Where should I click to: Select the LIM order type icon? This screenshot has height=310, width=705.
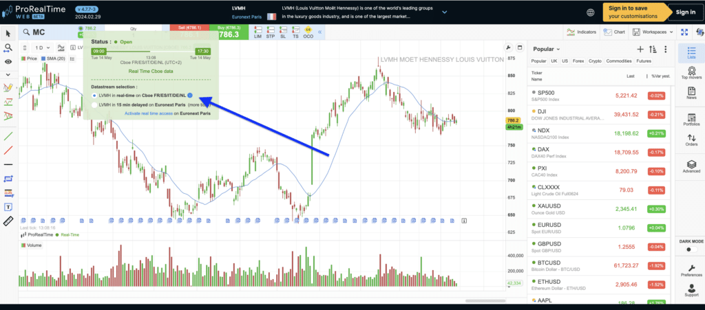pos(257,32)
